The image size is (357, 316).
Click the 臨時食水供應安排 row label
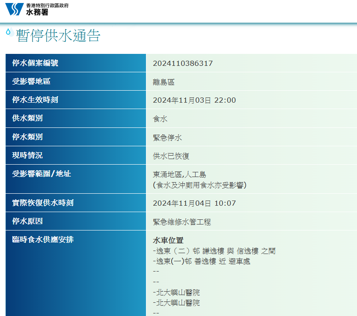point(43,239)
